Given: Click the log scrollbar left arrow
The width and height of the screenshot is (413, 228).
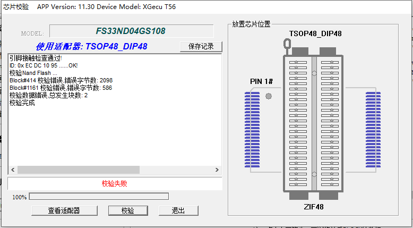Looking at the screenshot, I should coord(12,170).
